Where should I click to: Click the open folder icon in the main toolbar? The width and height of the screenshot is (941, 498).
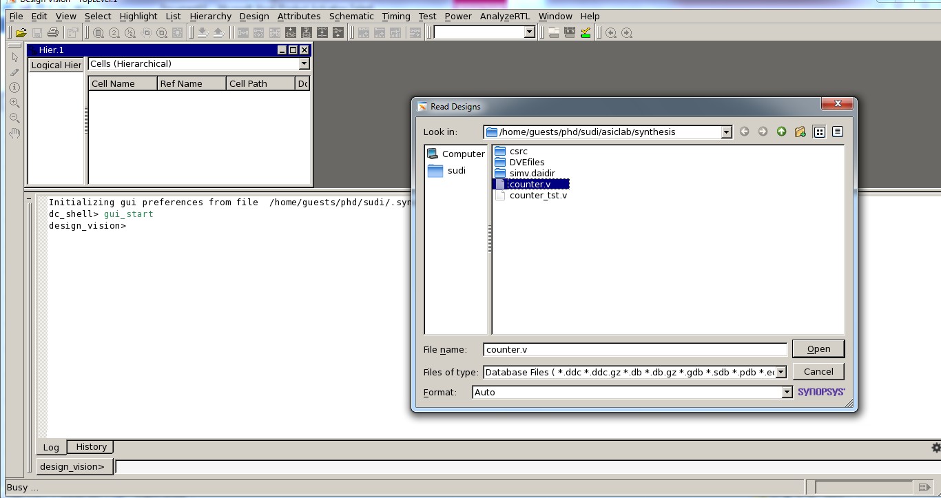pyautogui.click(x=21, y=32)
